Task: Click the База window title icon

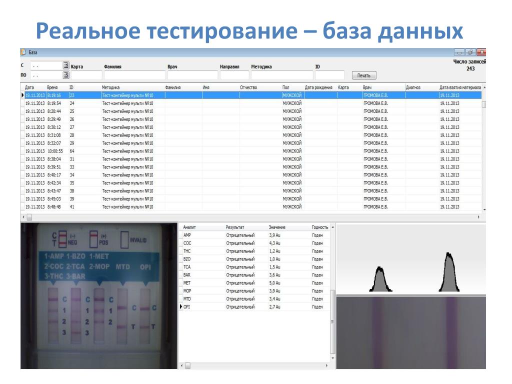Action: click(23, 52)
